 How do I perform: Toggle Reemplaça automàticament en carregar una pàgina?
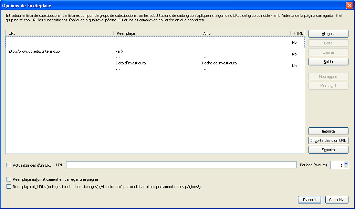pos(9,179)
